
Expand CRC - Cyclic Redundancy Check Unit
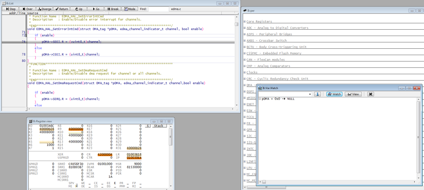[x=244, y=78]
